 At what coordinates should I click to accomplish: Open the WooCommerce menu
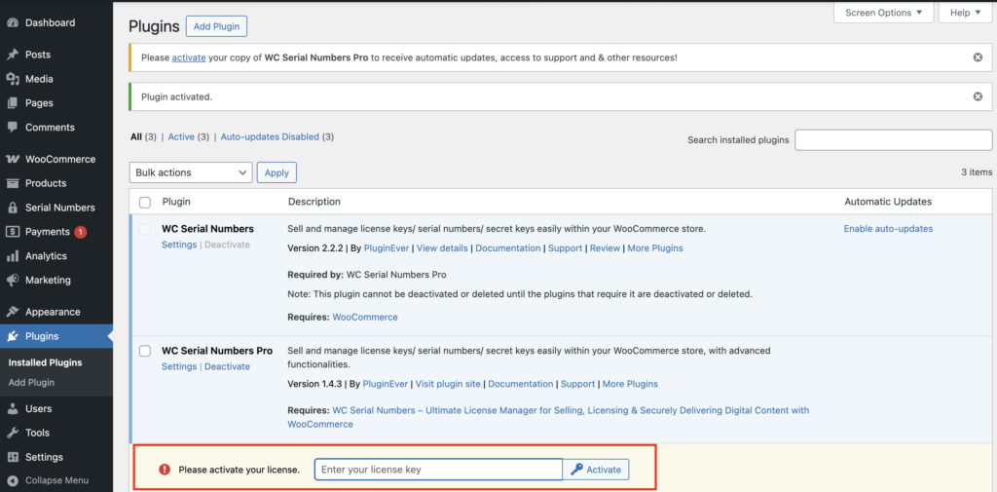pos(60,159)
